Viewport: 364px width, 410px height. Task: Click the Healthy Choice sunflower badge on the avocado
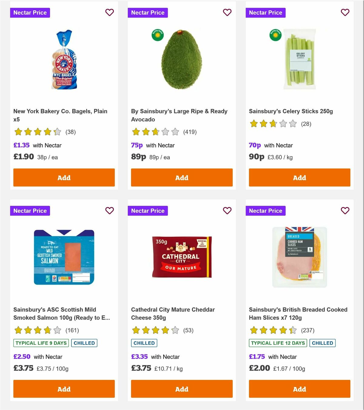(158, 34)
